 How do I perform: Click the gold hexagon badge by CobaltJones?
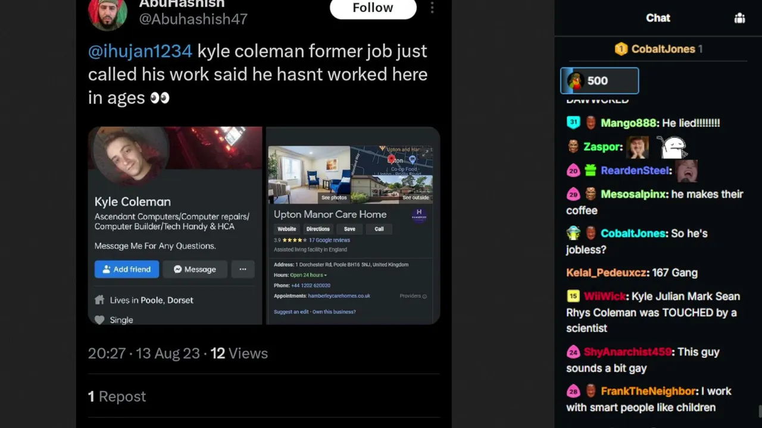(x=621, y=49)
